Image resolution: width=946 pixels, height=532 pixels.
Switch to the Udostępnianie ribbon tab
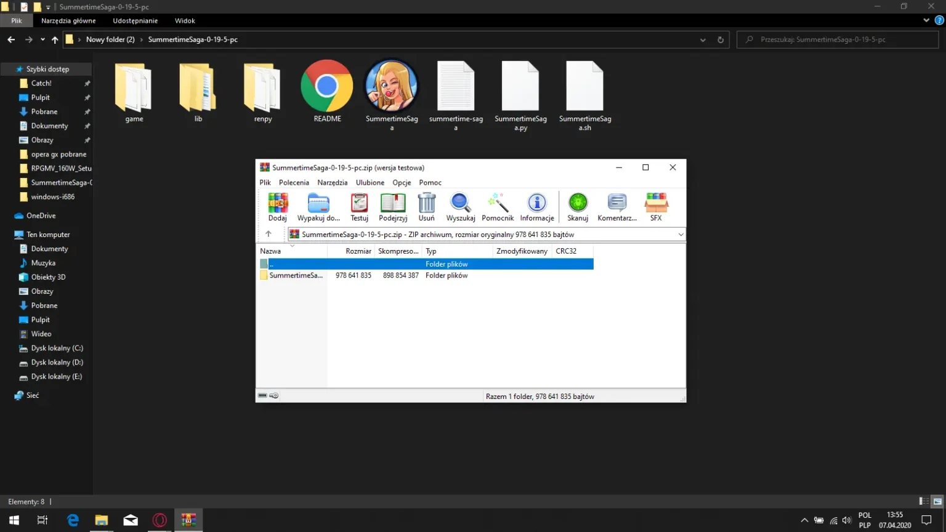(135, 20)
